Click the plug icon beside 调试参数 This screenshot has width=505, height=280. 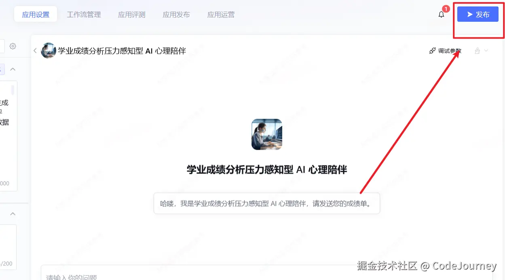pos(432,51)
